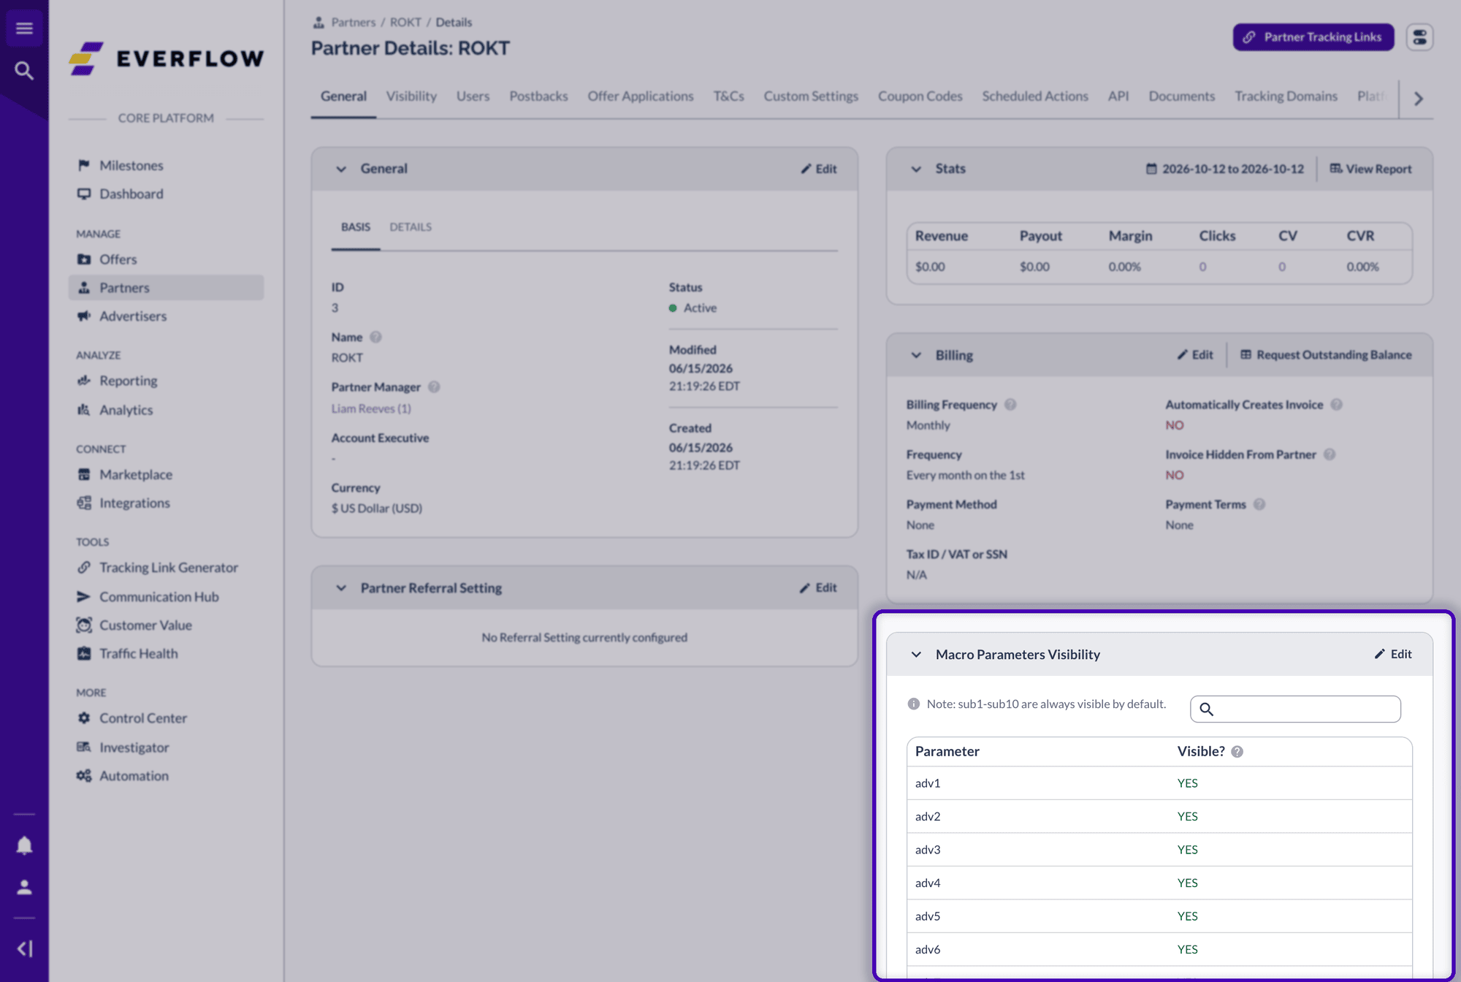1461x982 pixels.
Task: Open Integrations in the sidebar
Action: (x=134, y=503)
